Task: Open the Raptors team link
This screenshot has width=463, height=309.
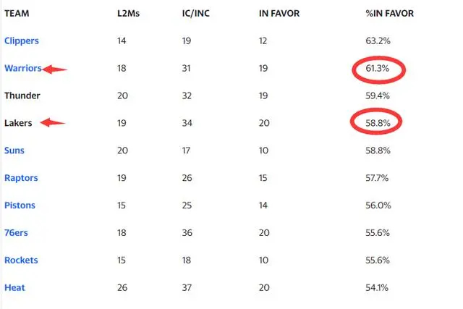Action: (x=21, y=178)
